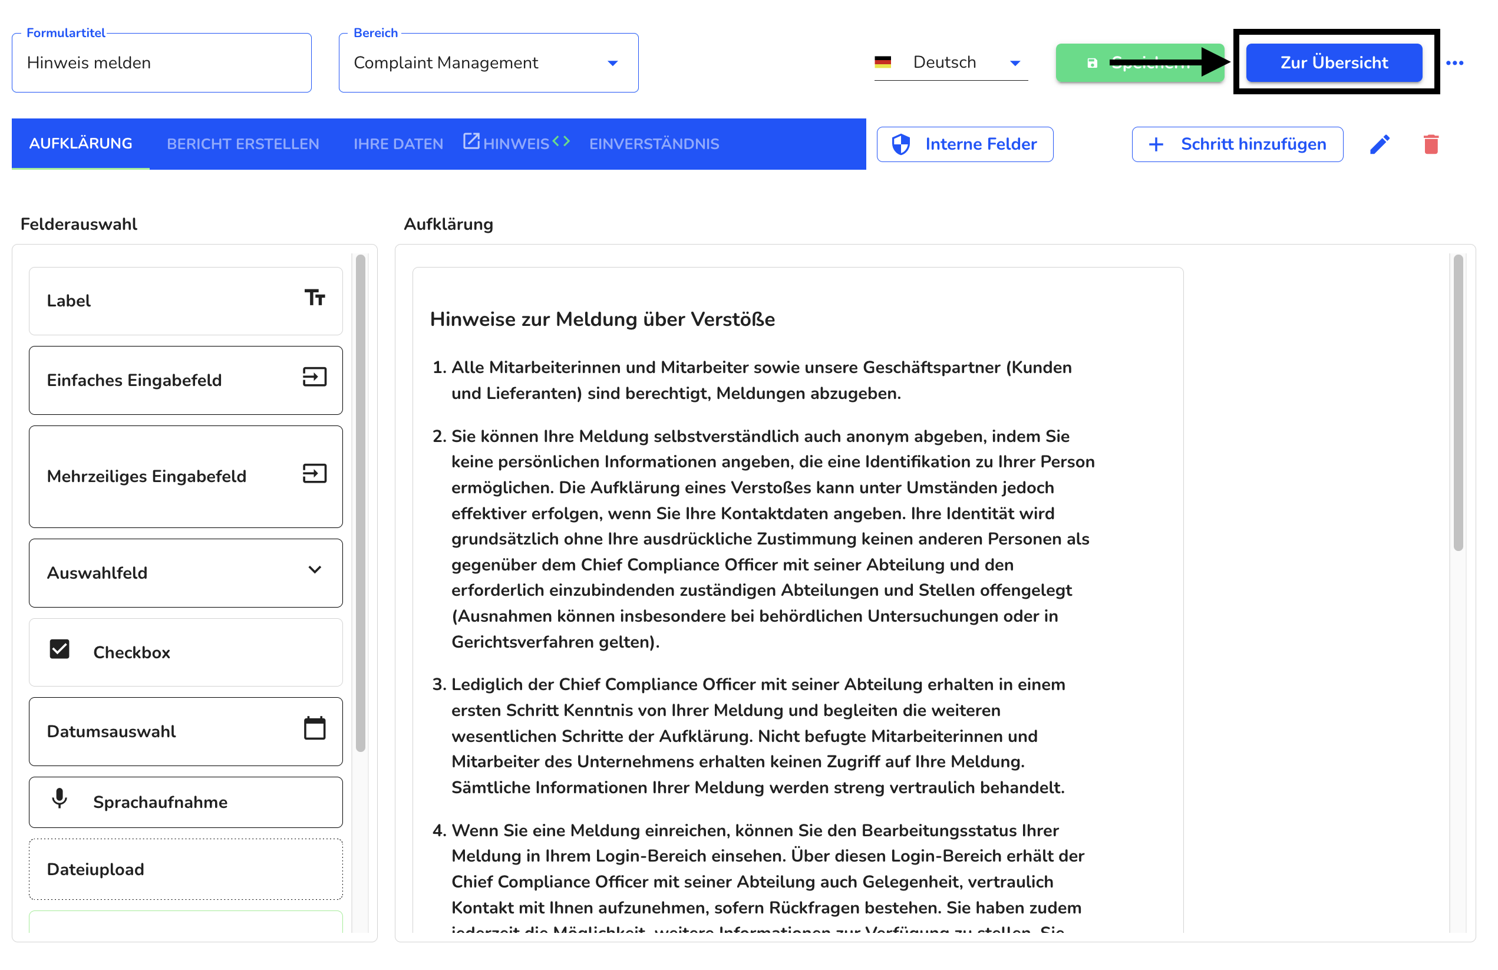
Task: Click the paragraph starting 'Lediglich der Chief Compliance Officer'
Action: 758,736
